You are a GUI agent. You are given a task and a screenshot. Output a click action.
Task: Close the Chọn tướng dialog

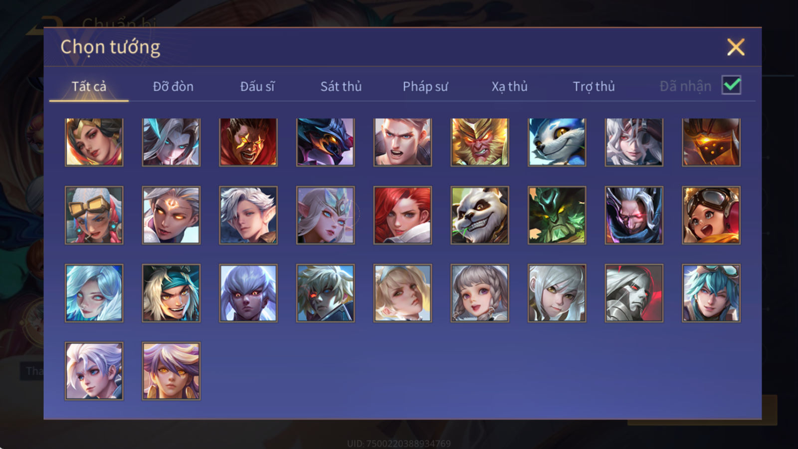736,47
